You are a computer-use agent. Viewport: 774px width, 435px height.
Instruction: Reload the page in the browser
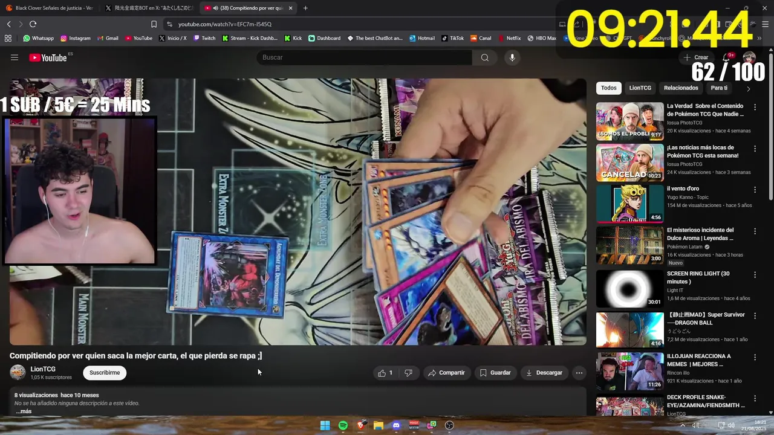point(33,24)
